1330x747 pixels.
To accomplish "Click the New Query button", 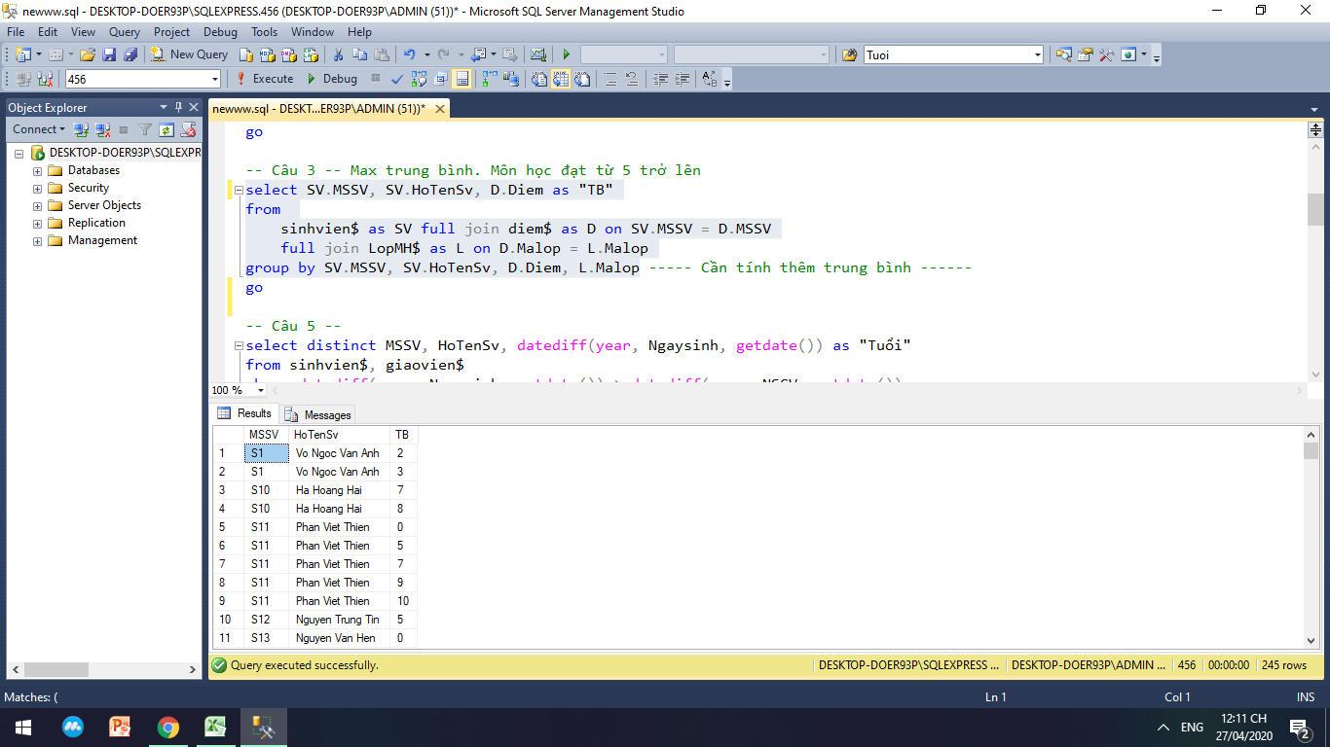I will click(189, 54).
